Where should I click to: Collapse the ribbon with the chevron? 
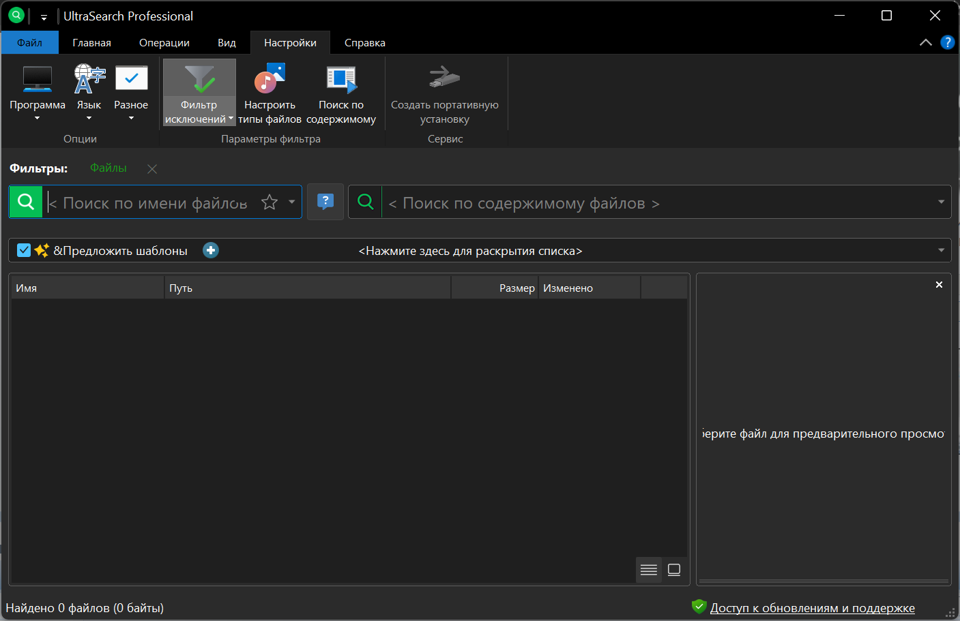coord(925,42)
